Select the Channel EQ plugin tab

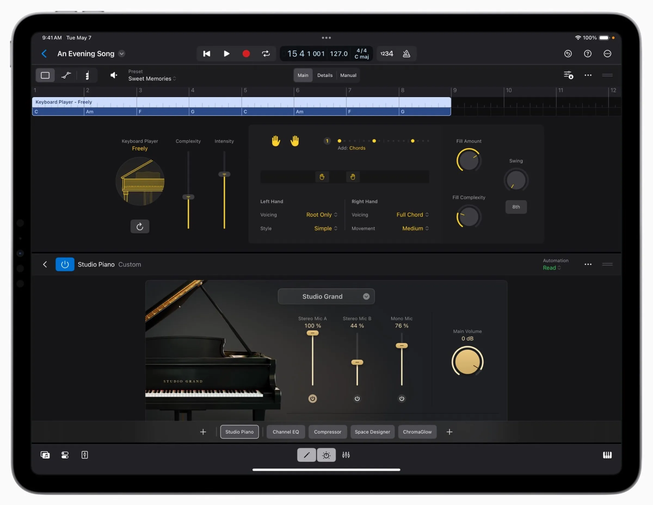[285, 432]
